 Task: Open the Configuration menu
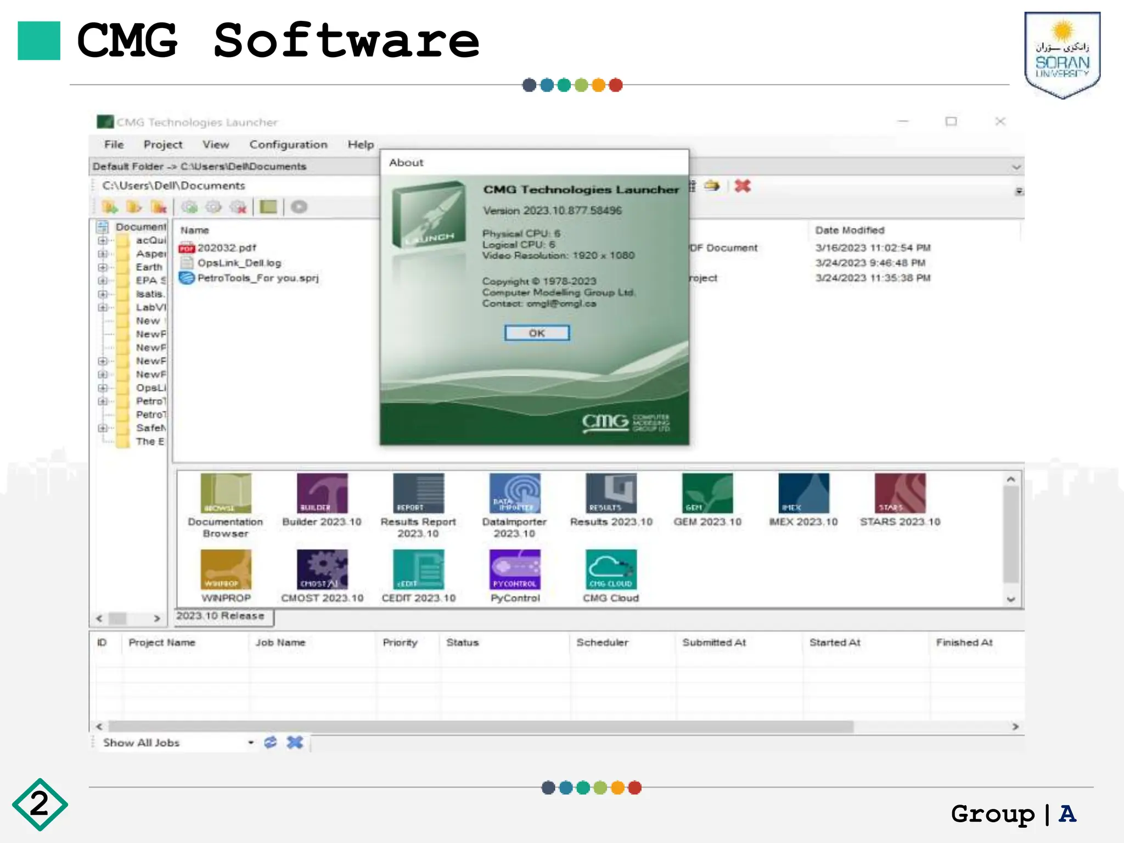coord(289,144)
